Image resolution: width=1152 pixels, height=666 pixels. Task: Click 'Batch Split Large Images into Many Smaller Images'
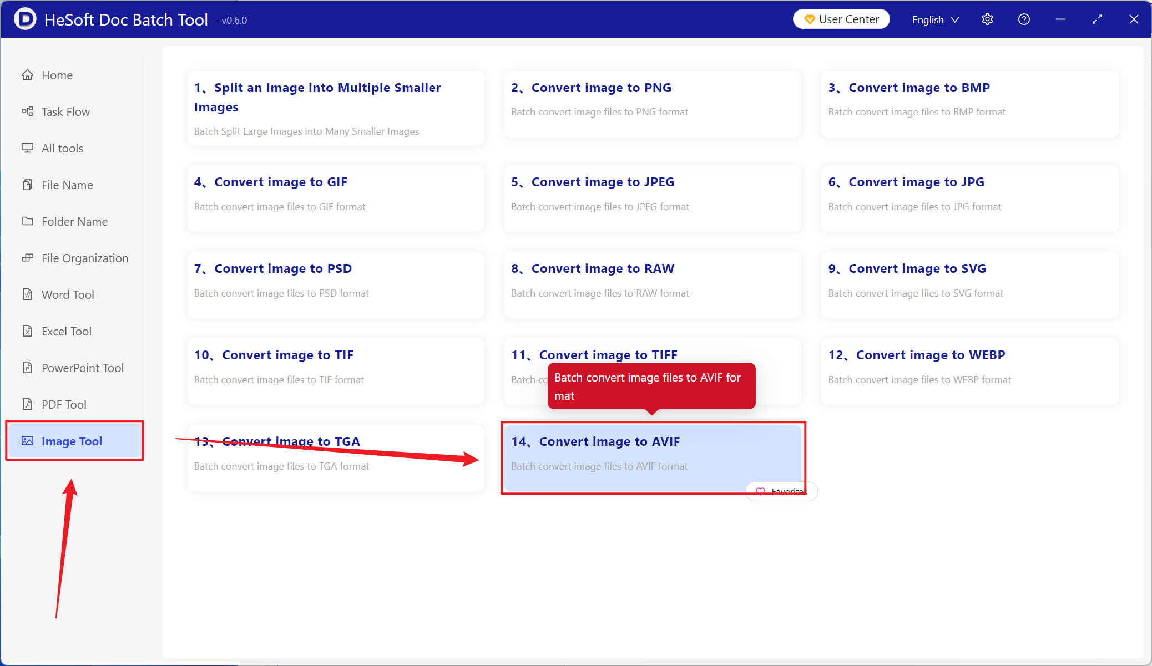306,131
